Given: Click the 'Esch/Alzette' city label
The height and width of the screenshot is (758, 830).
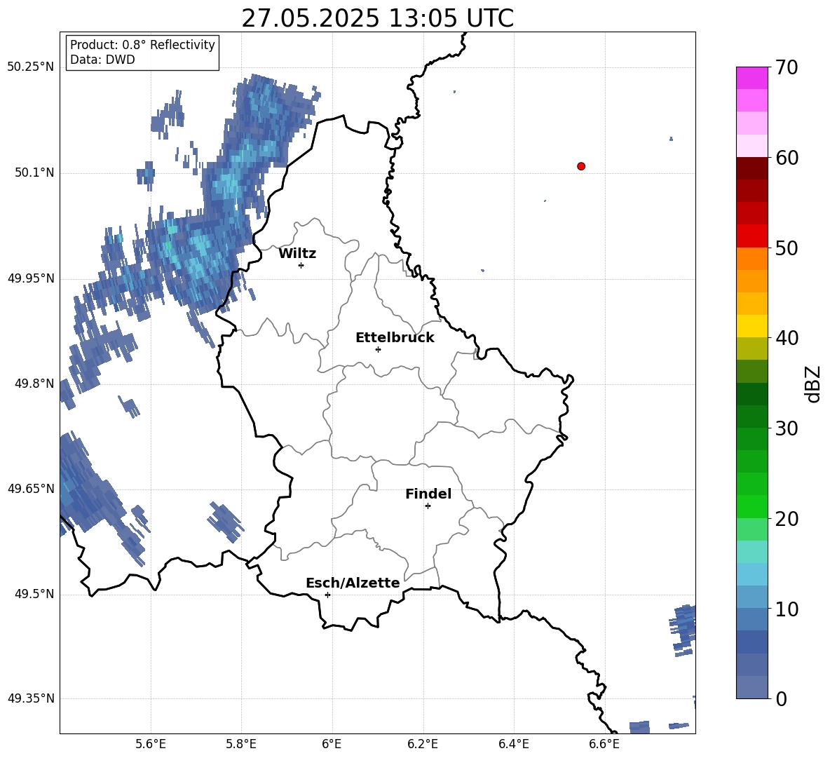Looking at the screenshot, I should tap(353, 583).
